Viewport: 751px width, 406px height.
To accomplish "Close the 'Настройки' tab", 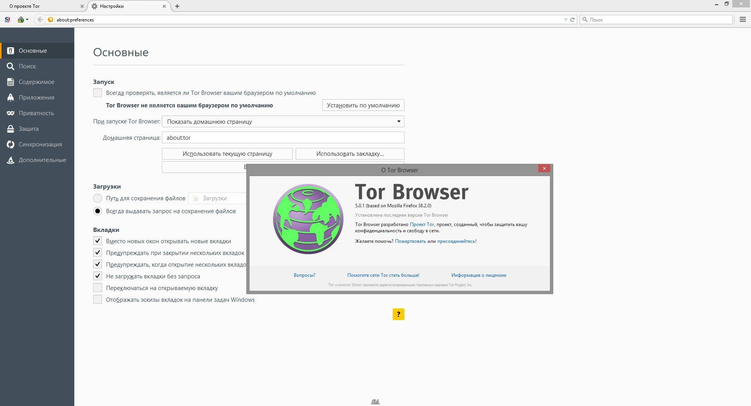I will [x=164, y=6].
